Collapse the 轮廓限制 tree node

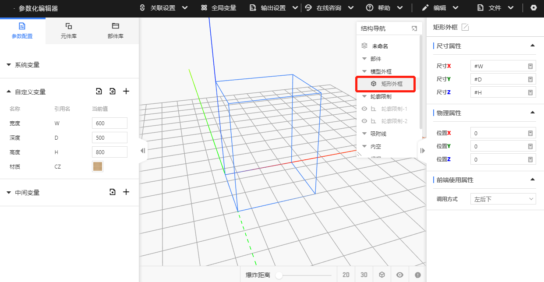pyautogui.click(x=364, y=96)
